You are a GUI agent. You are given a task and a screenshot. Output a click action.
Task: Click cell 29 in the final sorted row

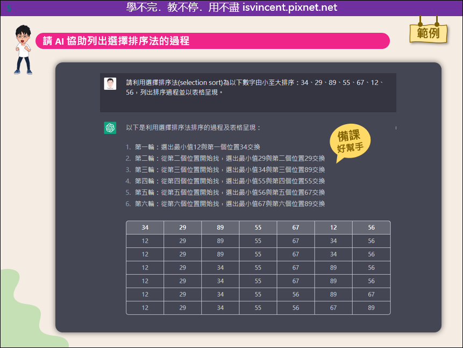click(182, 308)
